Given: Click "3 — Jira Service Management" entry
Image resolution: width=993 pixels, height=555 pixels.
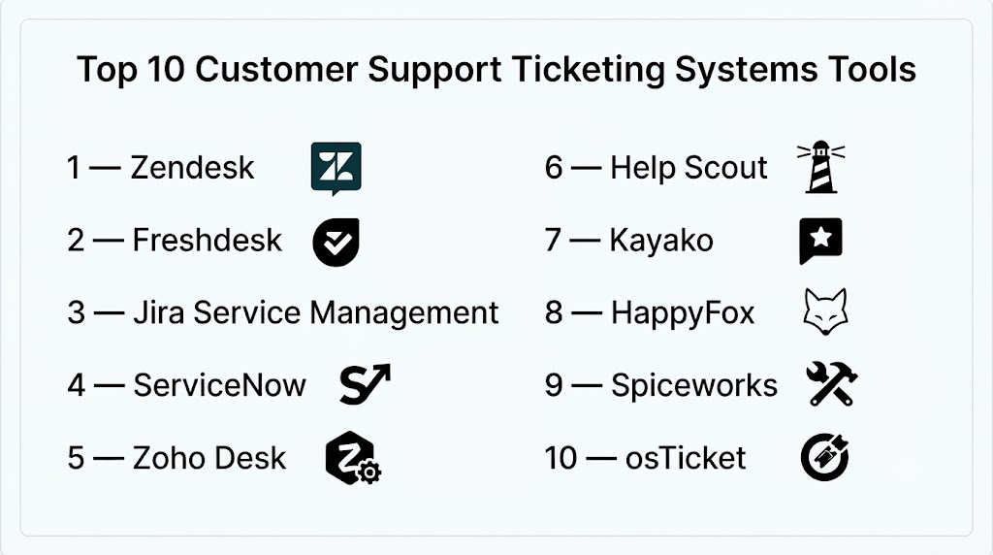Looking at the screenshot, I should click(283, 313).
